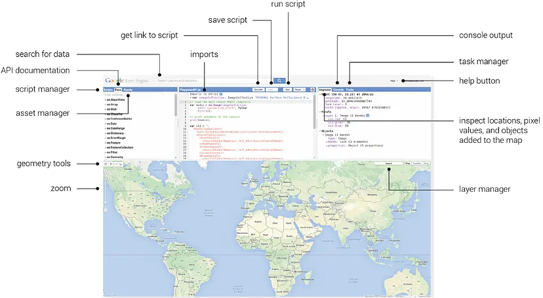
Task: Switch map to Satellite view type
Action: coord(417,164)
